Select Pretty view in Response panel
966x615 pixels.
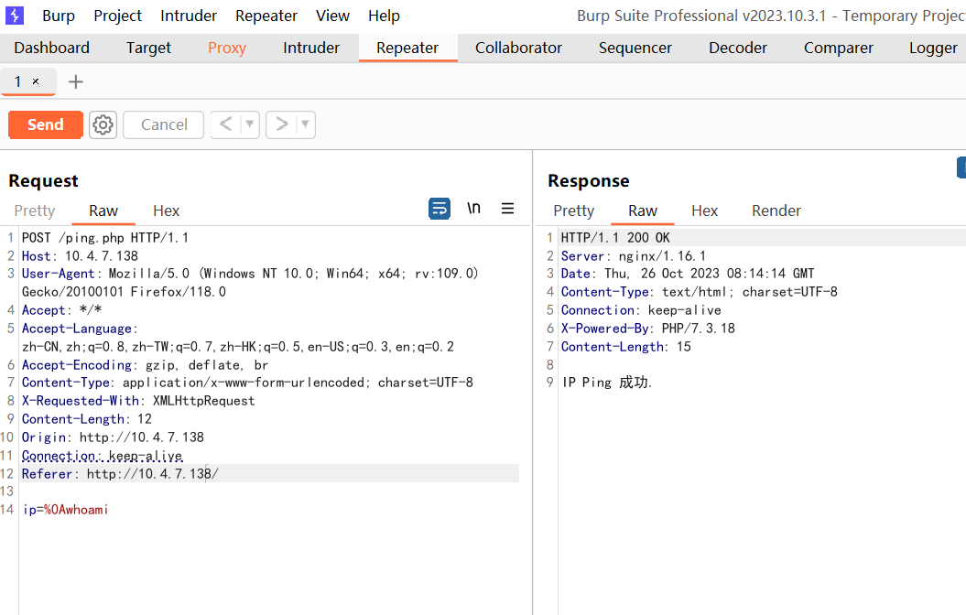click(573, 210)
